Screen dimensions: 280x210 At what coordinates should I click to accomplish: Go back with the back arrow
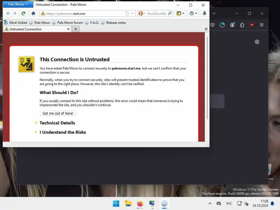[8, 13]
